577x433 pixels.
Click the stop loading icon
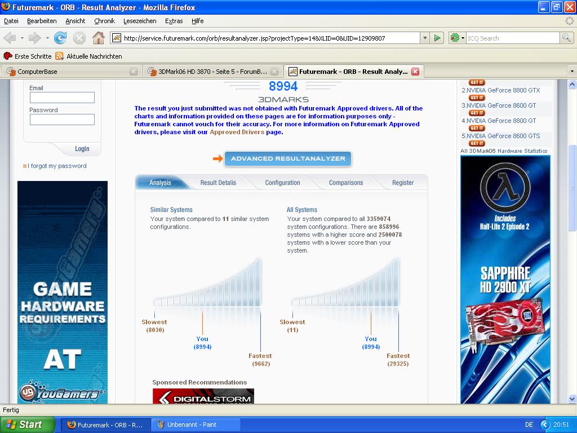pyautogui.click(x=79, y=38)
